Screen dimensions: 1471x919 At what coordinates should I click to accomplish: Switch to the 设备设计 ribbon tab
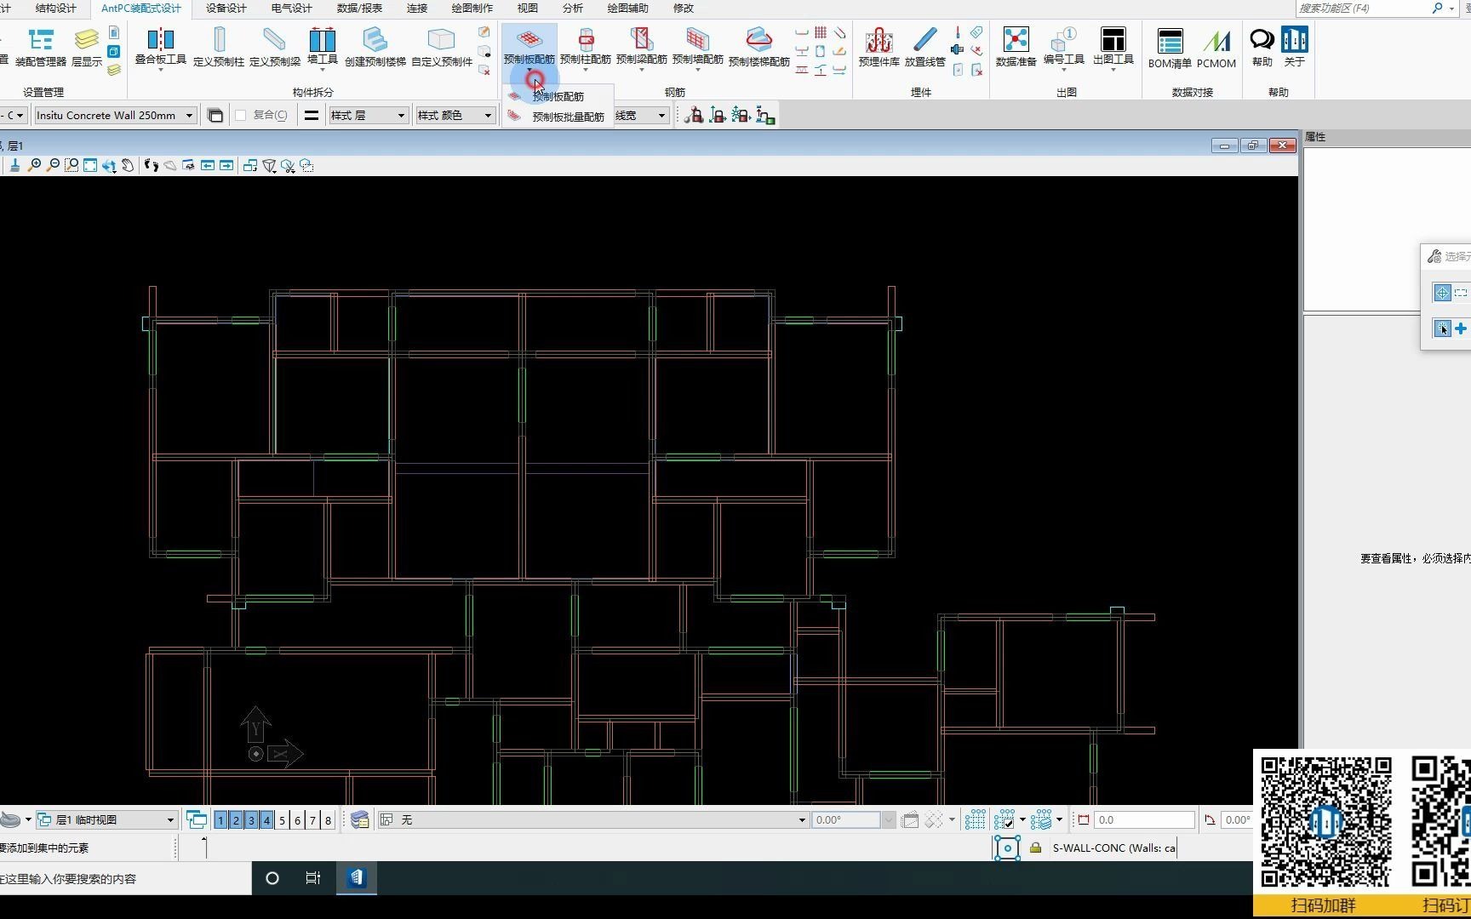(226, 8)
